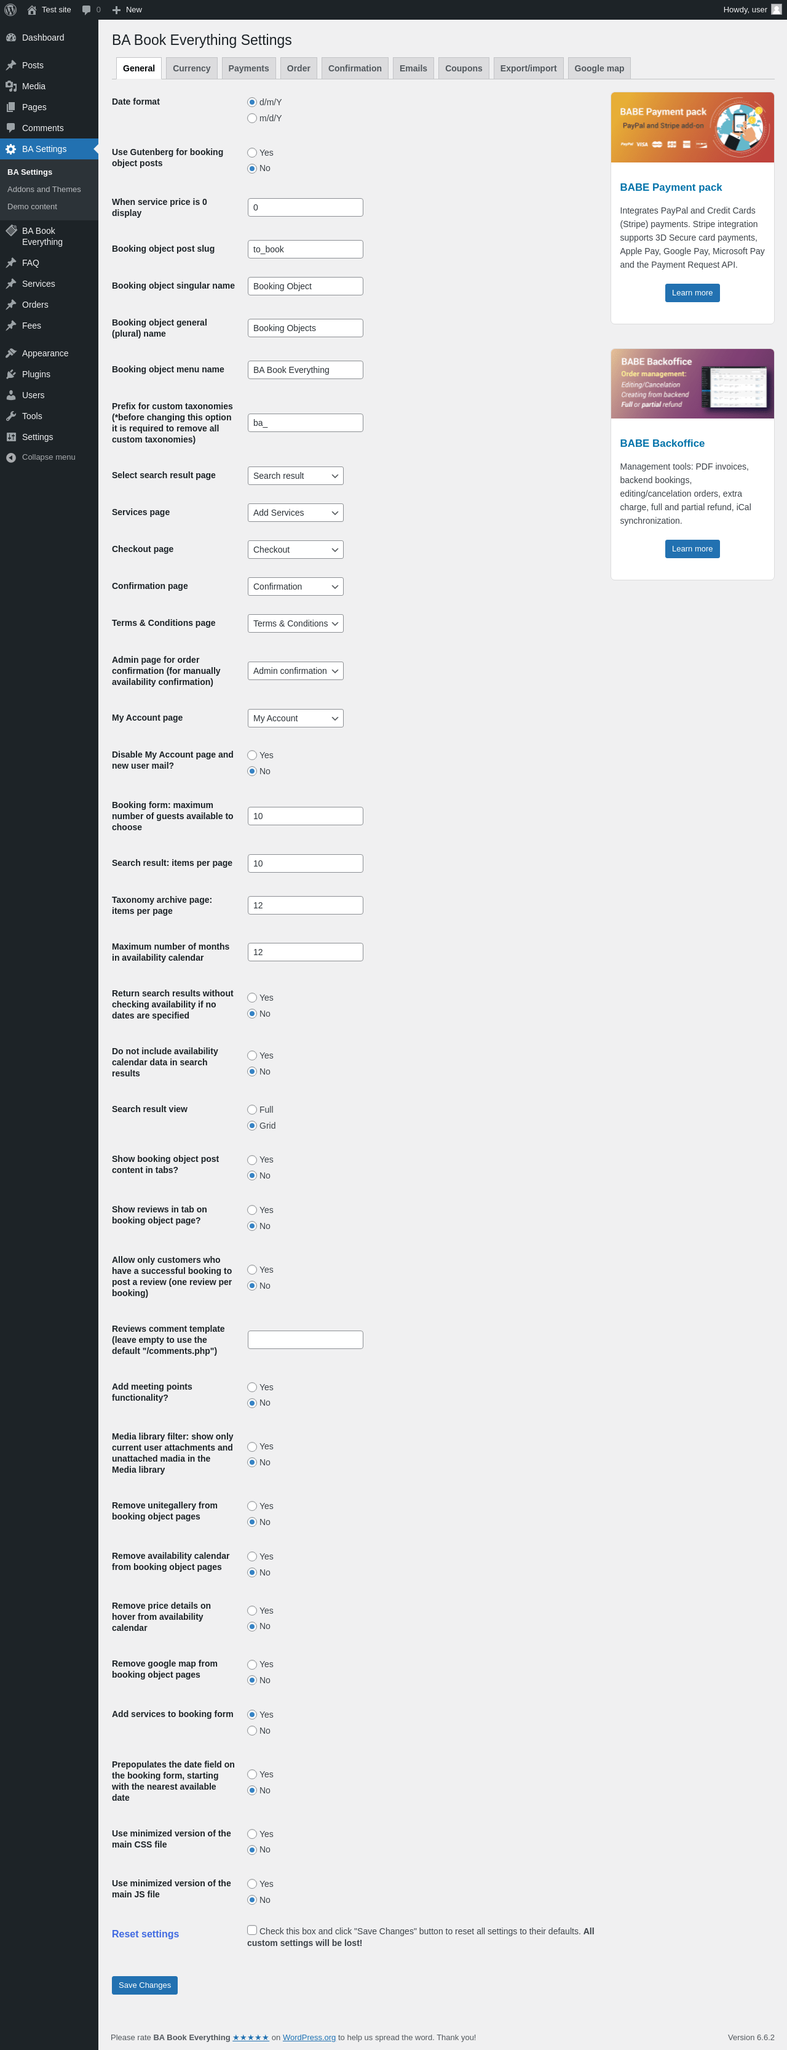The height and width of the screenshot is (2050, 787).
Task: Click the Plugins plug icon
Action: point(11,374)
